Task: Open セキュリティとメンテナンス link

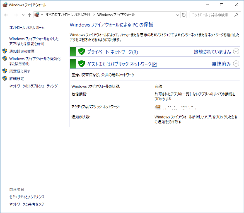Action: pos(27,197)
